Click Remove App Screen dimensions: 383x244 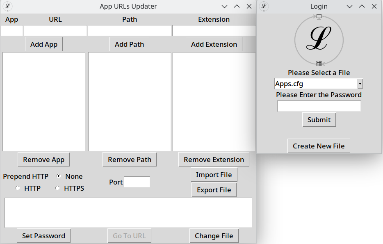coord(43,159)
